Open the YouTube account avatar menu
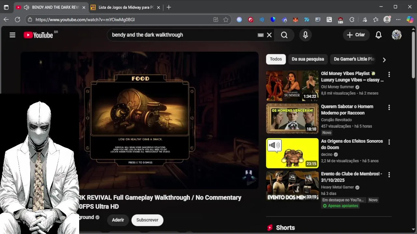Screen dimensions: 417x234 pos(396,35)
